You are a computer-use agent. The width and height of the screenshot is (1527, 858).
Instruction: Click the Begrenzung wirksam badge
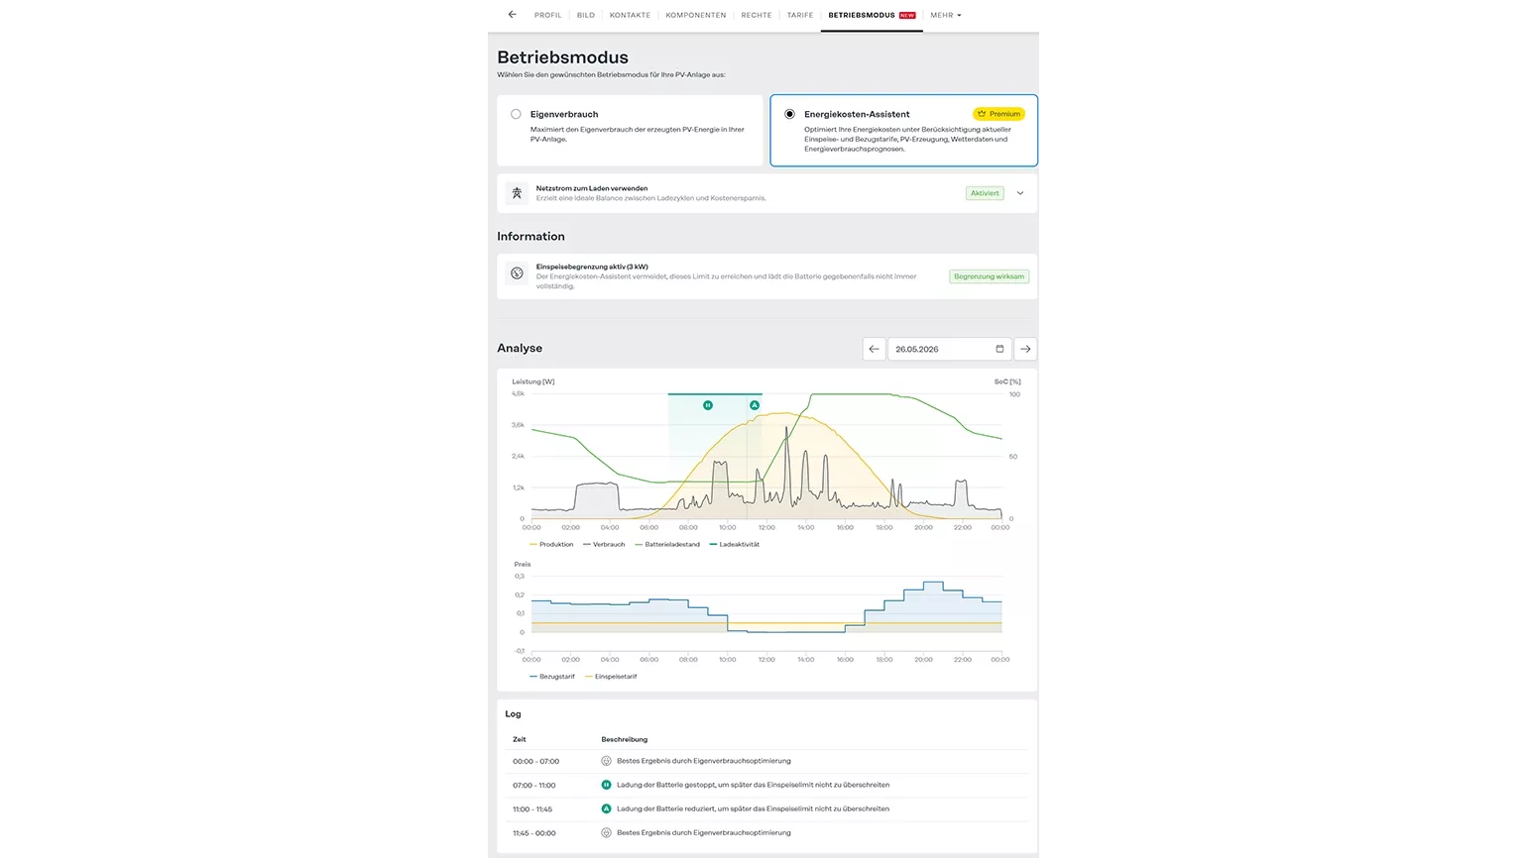pyautogui.click(x=989, y=276)
